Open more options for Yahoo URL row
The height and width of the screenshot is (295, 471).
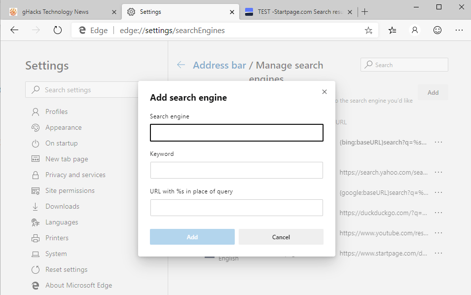tap(438, 172)
